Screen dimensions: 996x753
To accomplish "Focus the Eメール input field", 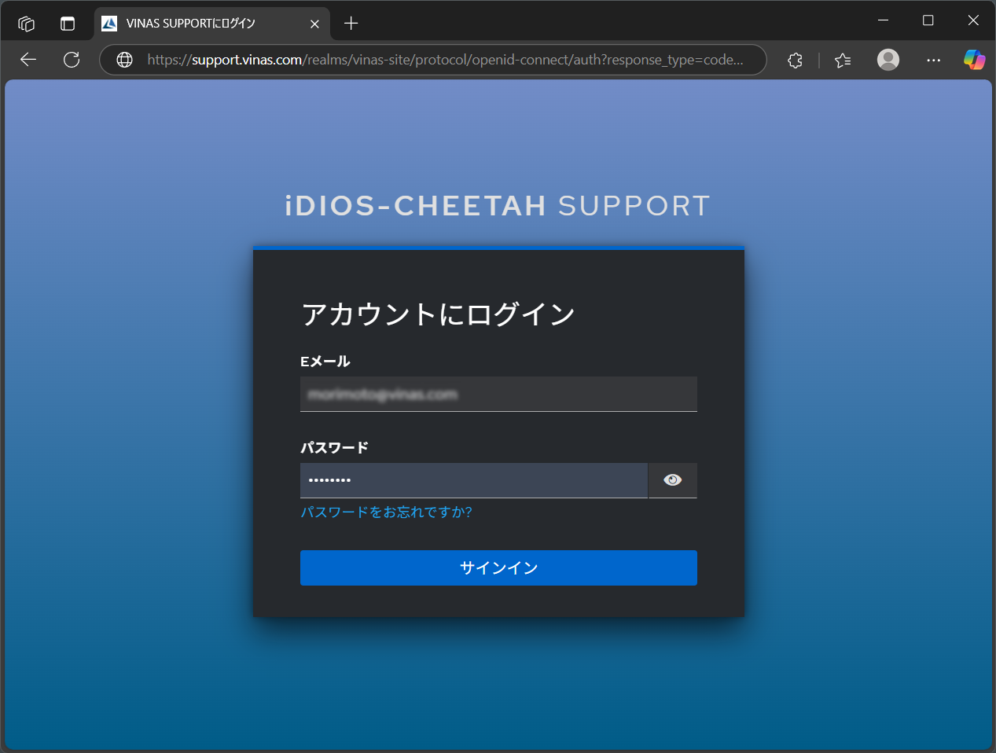I will (498, 394).
